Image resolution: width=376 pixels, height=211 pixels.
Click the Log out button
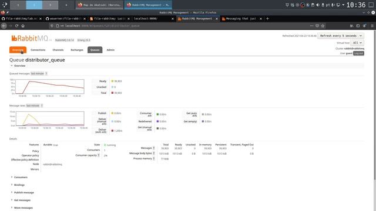pos(358,53)
